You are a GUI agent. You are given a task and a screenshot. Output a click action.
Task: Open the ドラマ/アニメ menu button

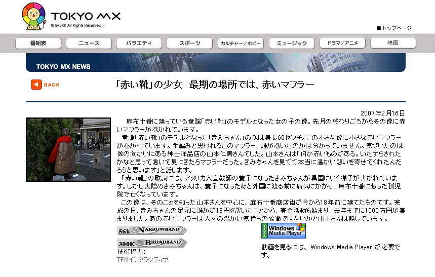point(343,43)
